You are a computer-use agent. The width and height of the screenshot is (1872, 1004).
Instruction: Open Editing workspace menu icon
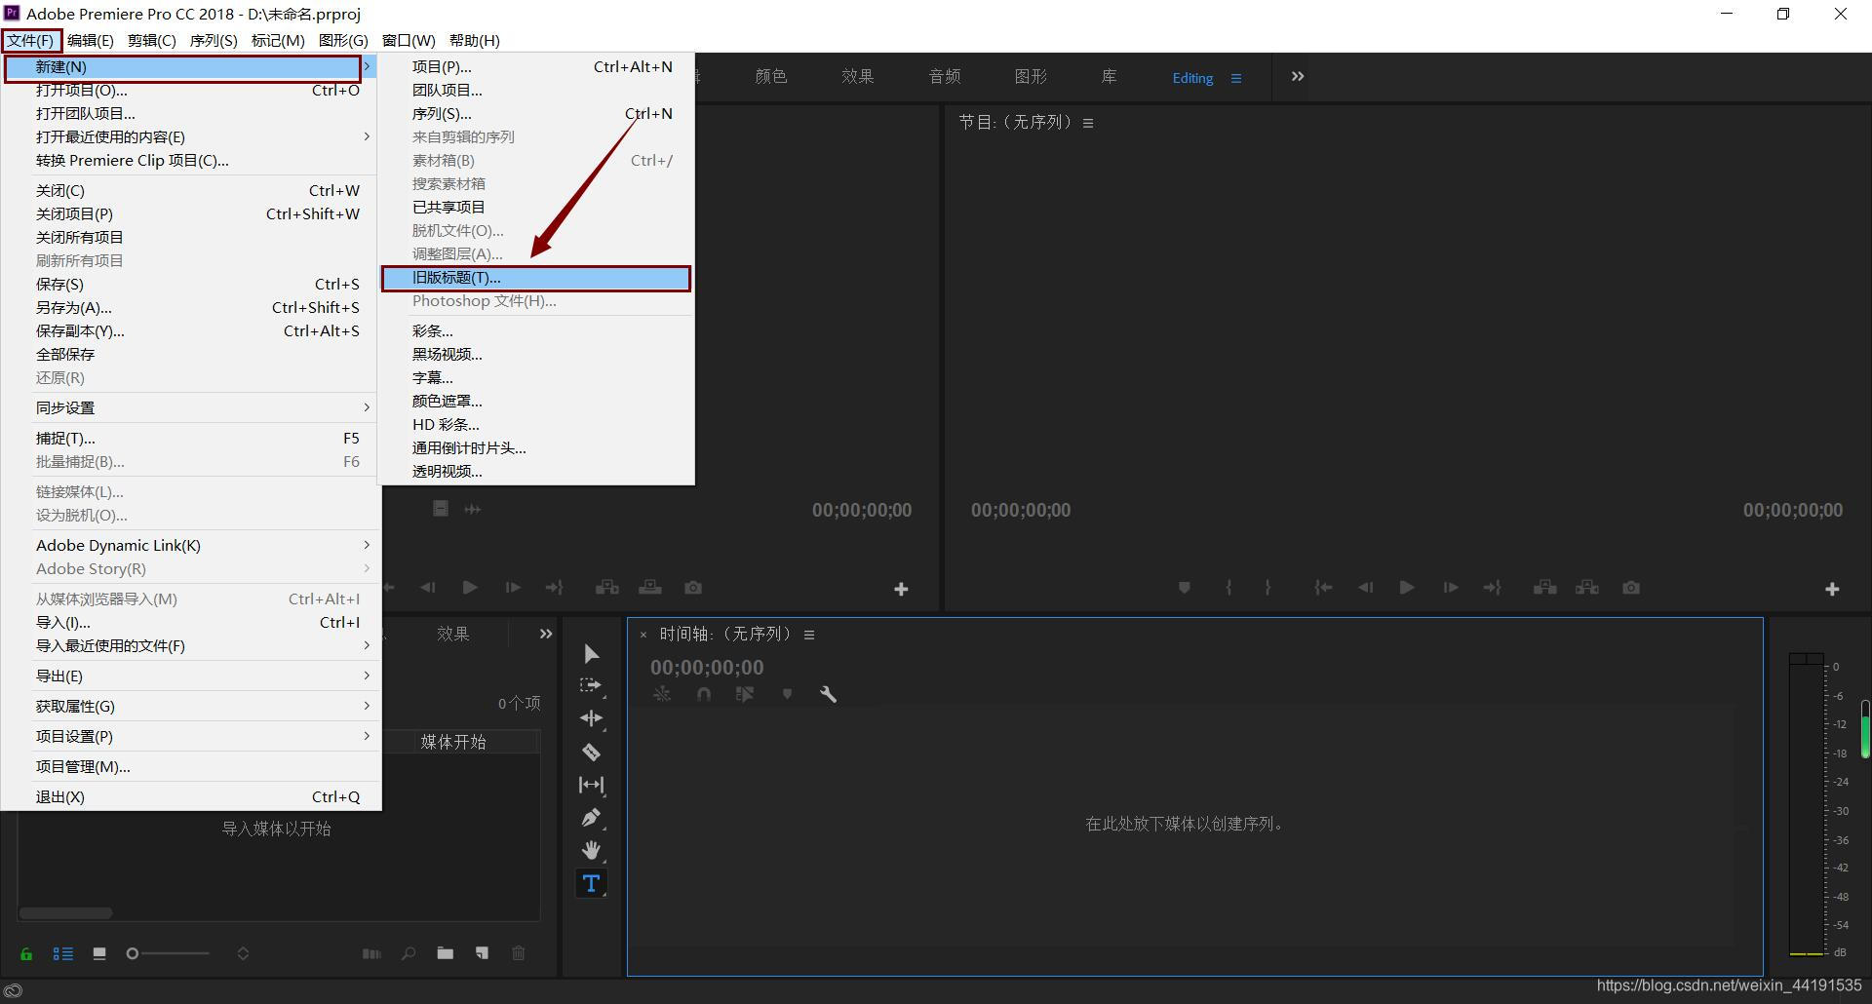coord(1236,78)
